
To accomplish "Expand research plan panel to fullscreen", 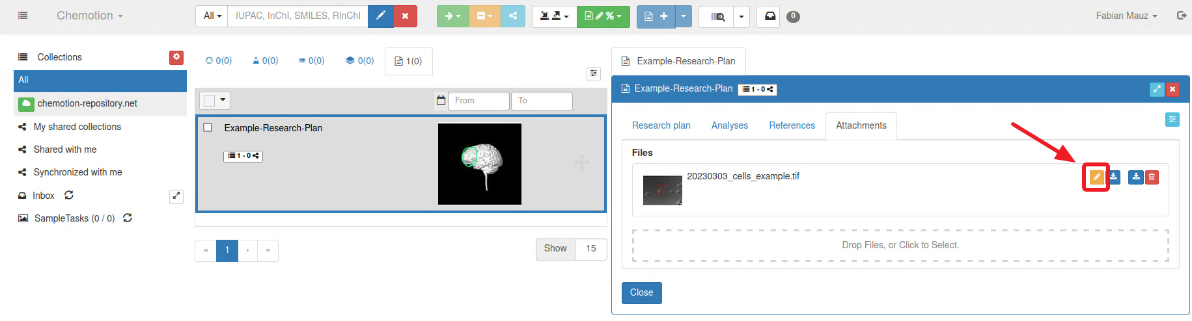I will [x=1156, y=90].
